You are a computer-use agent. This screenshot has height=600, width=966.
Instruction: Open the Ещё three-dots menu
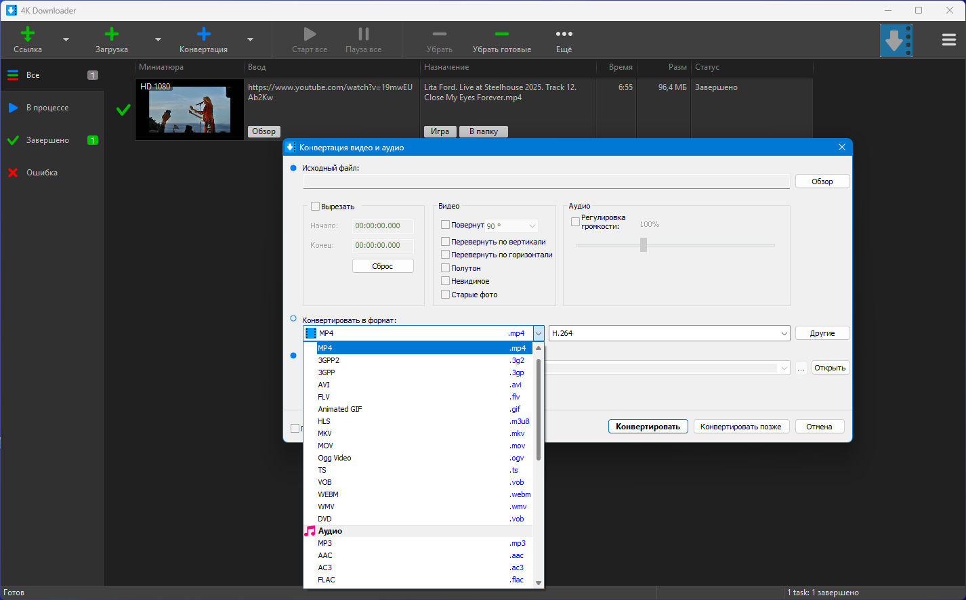click(564, 35)
